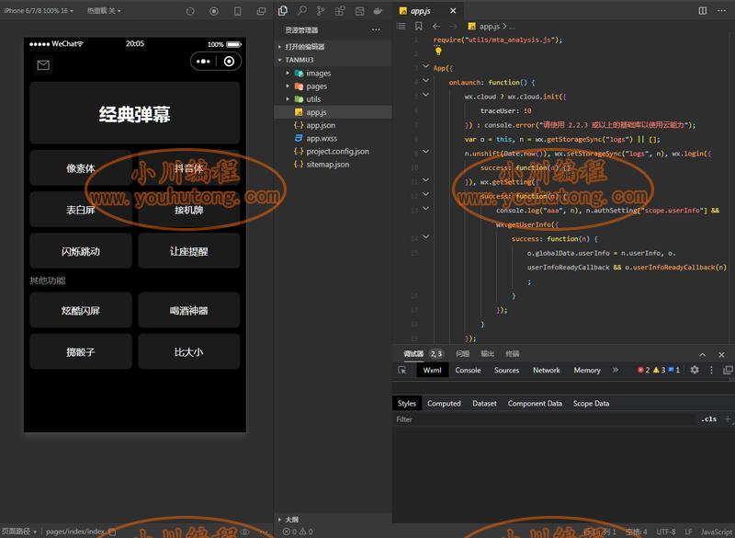The width and height of the screenshot is (735, 538).
Task: Switch to the Console tab
Action: [x=468, y=370]
